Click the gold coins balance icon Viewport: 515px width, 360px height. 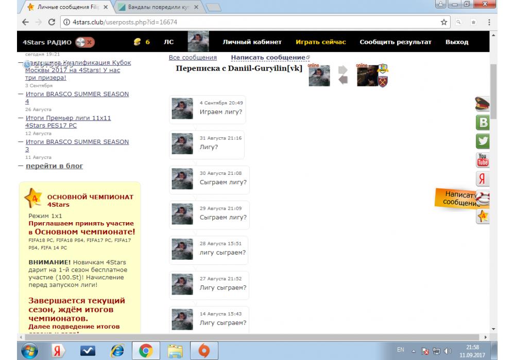[137, 42]
